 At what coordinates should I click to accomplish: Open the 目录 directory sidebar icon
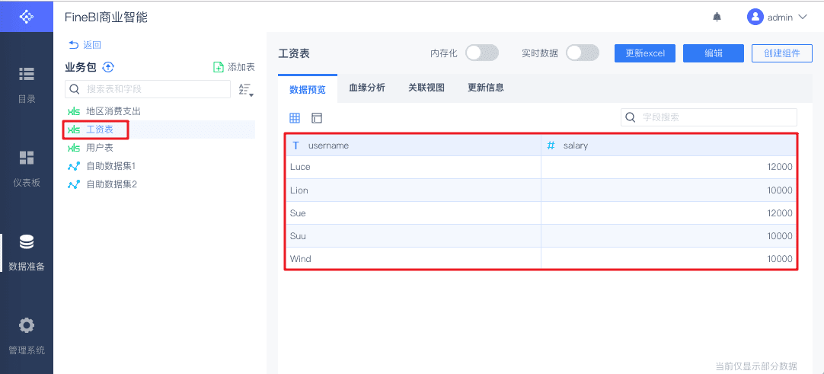27,74
